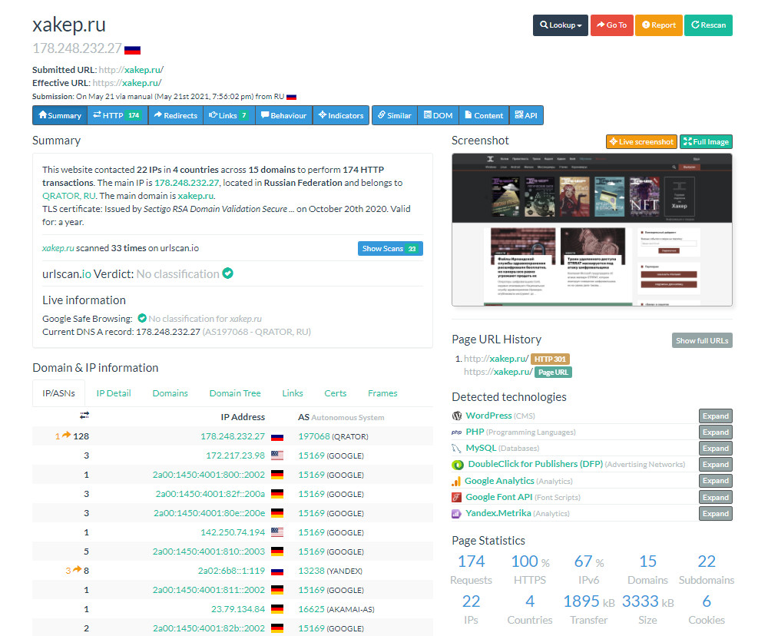Click IP 178.248.232.27 in the IP table

point(233,436)
